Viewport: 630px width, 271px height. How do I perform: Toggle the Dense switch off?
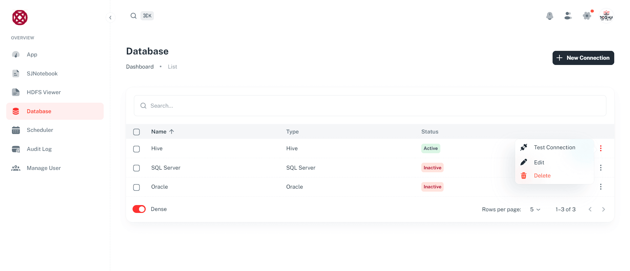pyautogui.click(x=139, y=209)
